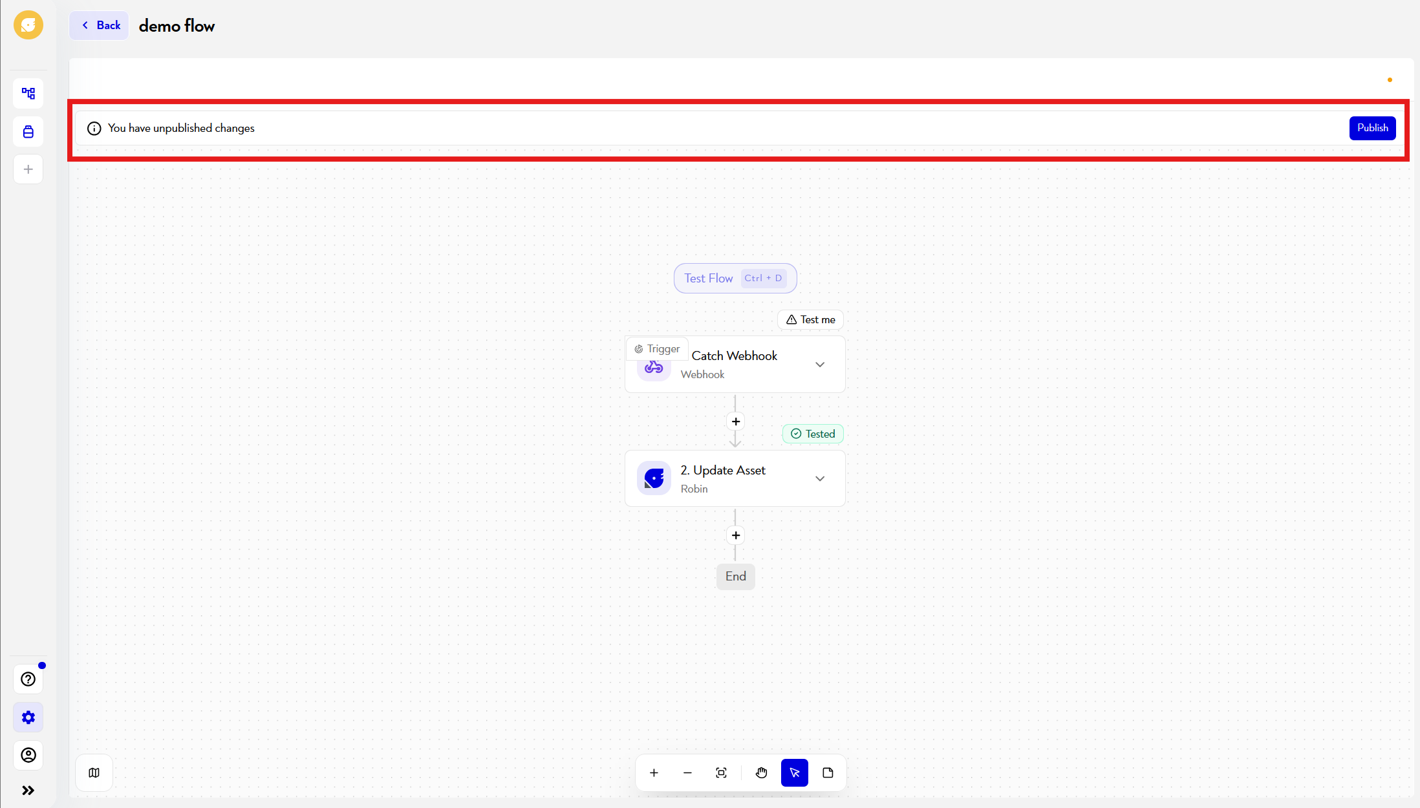Viewport: 1420px width, 808px height.
Task: Toggle the minimap icon
Action: 94,773
